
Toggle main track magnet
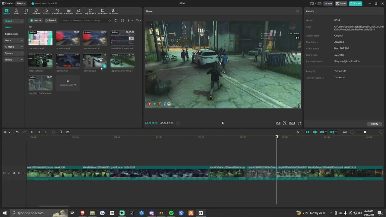click(308, 132)
